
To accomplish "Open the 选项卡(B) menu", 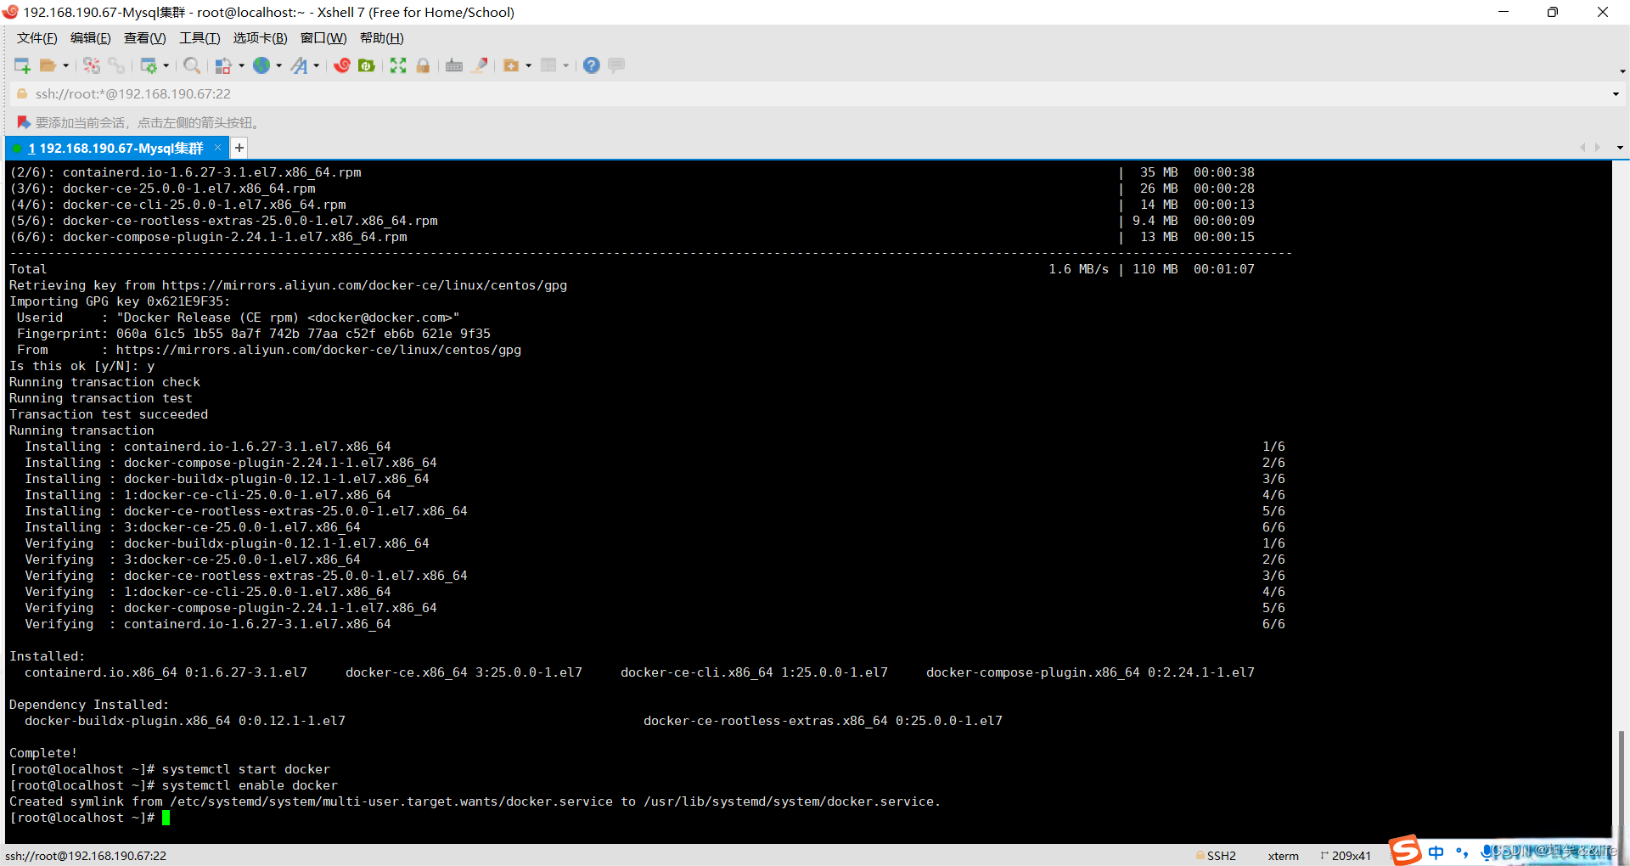I will pyautogui.click(x=261, y=38).
